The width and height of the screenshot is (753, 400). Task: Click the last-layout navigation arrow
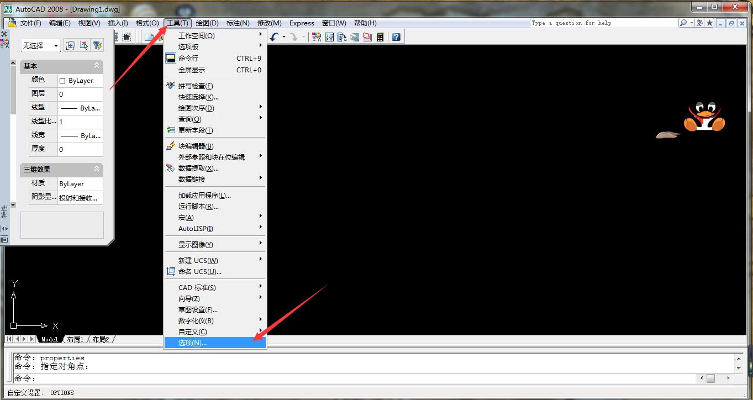[x=33, y=339]
